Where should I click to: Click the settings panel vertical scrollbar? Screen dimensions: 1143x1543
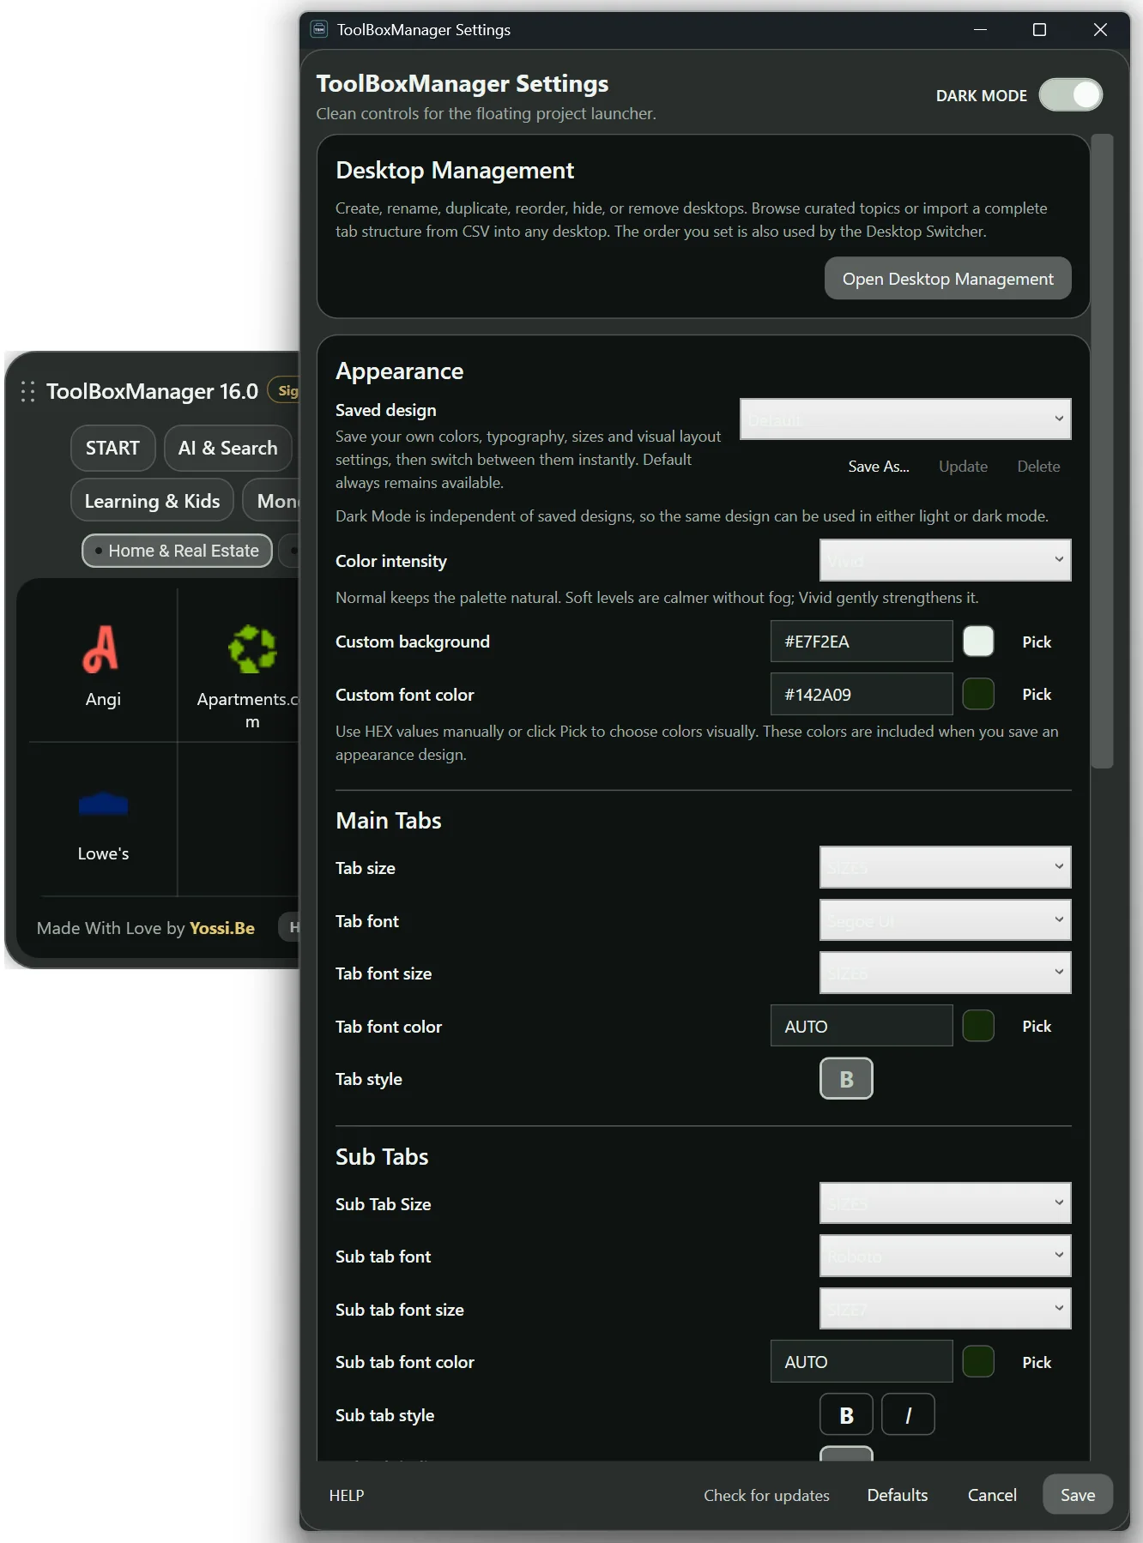tap(1103, 451)
